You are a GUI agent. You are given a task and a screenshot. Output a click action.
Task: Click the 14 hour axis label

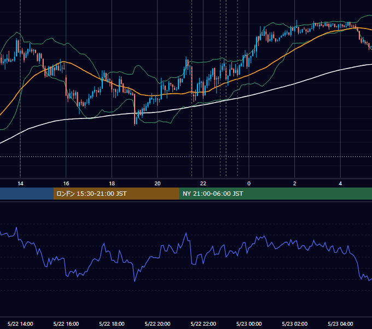[x=20, y=184]
